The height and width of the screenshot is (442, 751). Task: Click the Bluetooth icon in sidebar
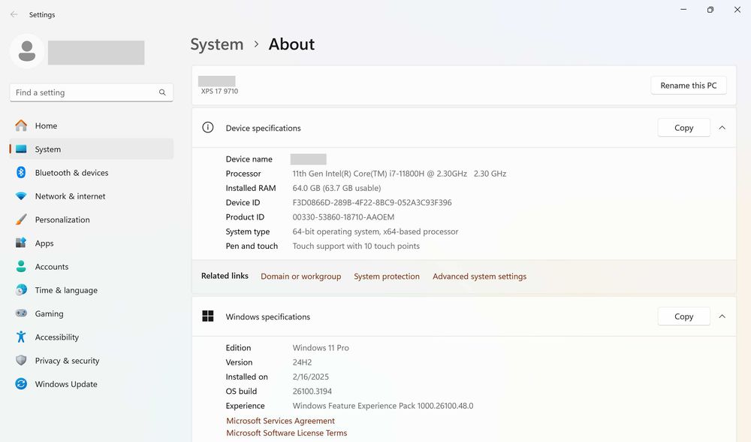(x=21, y=173)
